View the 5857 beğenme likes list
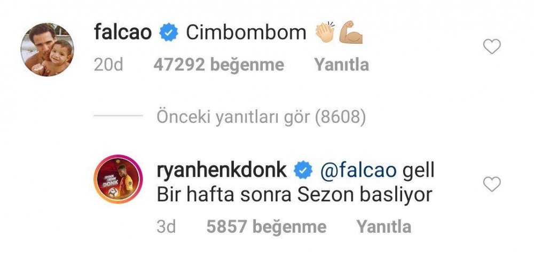Screen dimensions: 534x261 tap(266, 227)
